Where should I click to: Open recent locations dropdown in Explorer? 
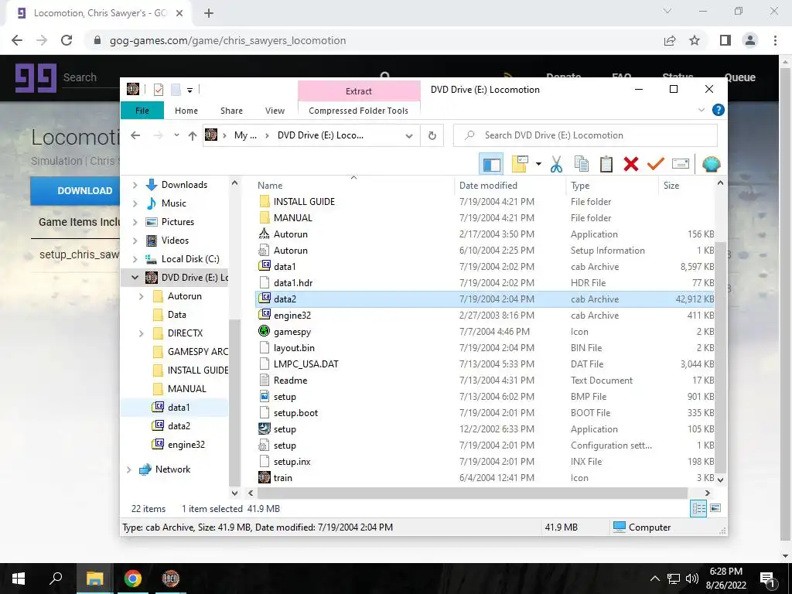[176, 135]
